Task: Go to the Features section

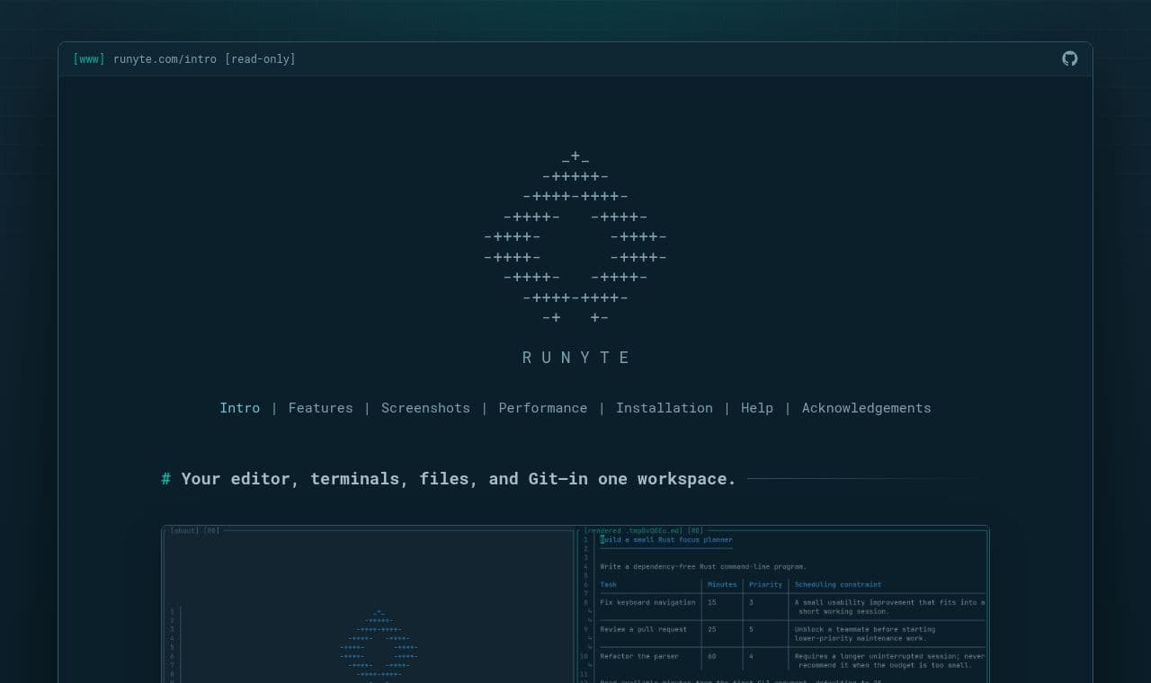Action: (320, 408)
